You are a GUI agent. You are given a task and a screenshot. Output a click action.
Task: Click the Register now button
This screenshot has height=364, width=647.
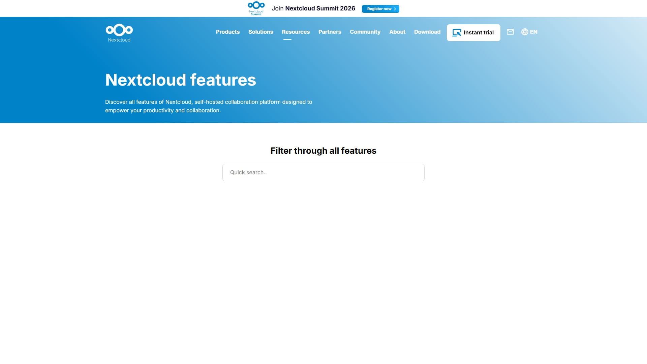point(380,9)
